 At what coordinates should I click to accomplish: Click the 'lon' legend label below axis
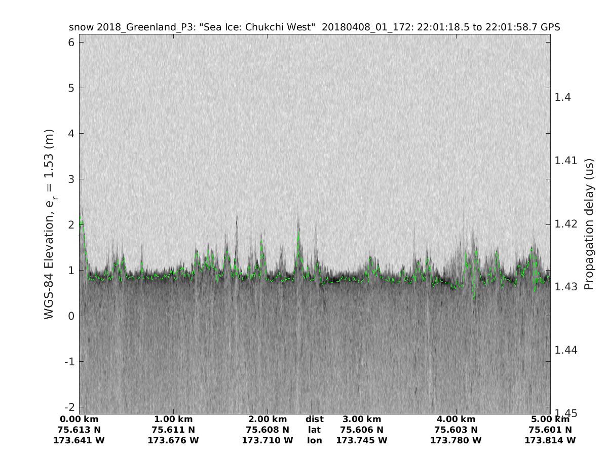tap(315, 440)
